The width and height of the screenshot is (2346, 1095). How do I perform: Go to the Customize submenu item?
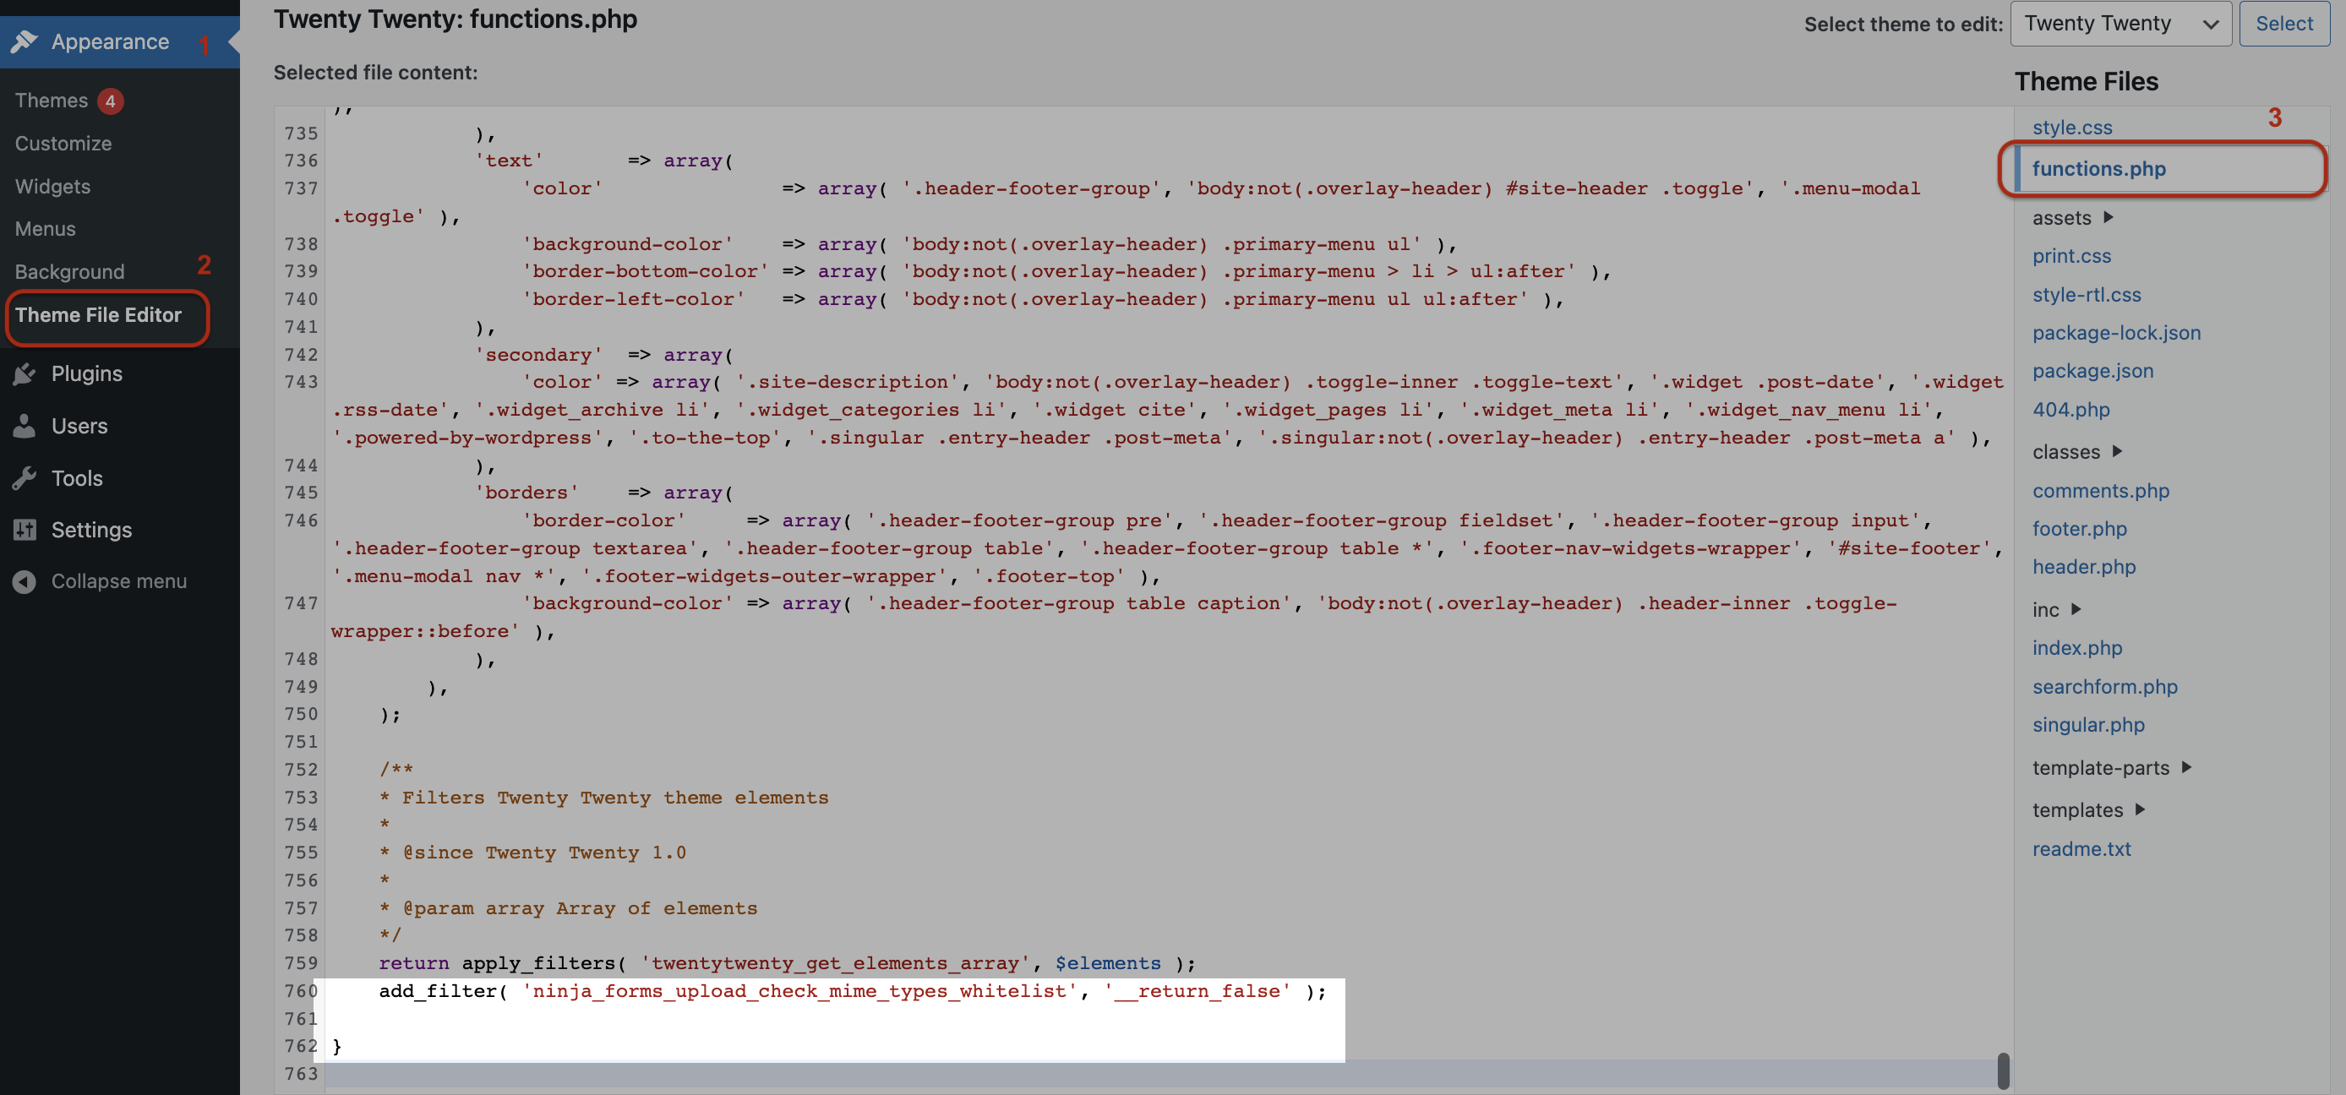[63, 143]
